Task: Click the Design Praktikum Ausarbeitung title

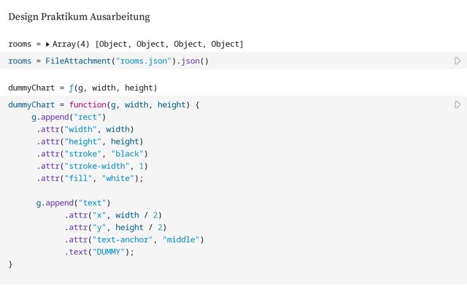Action: (x=79, y=17)
